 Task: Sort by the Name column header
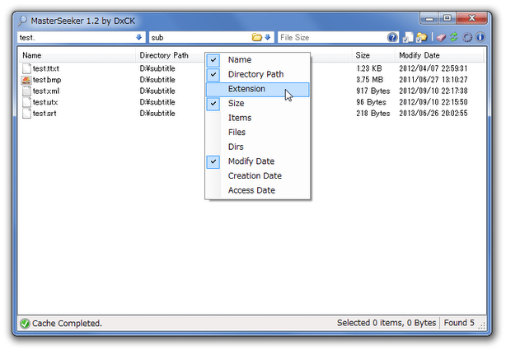click(77, 55)
